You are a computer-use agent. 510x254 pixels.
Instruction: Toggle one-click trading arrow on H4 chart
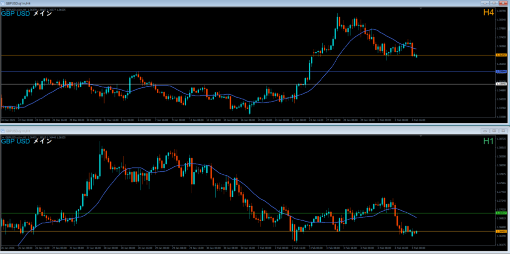pos(3,9)
